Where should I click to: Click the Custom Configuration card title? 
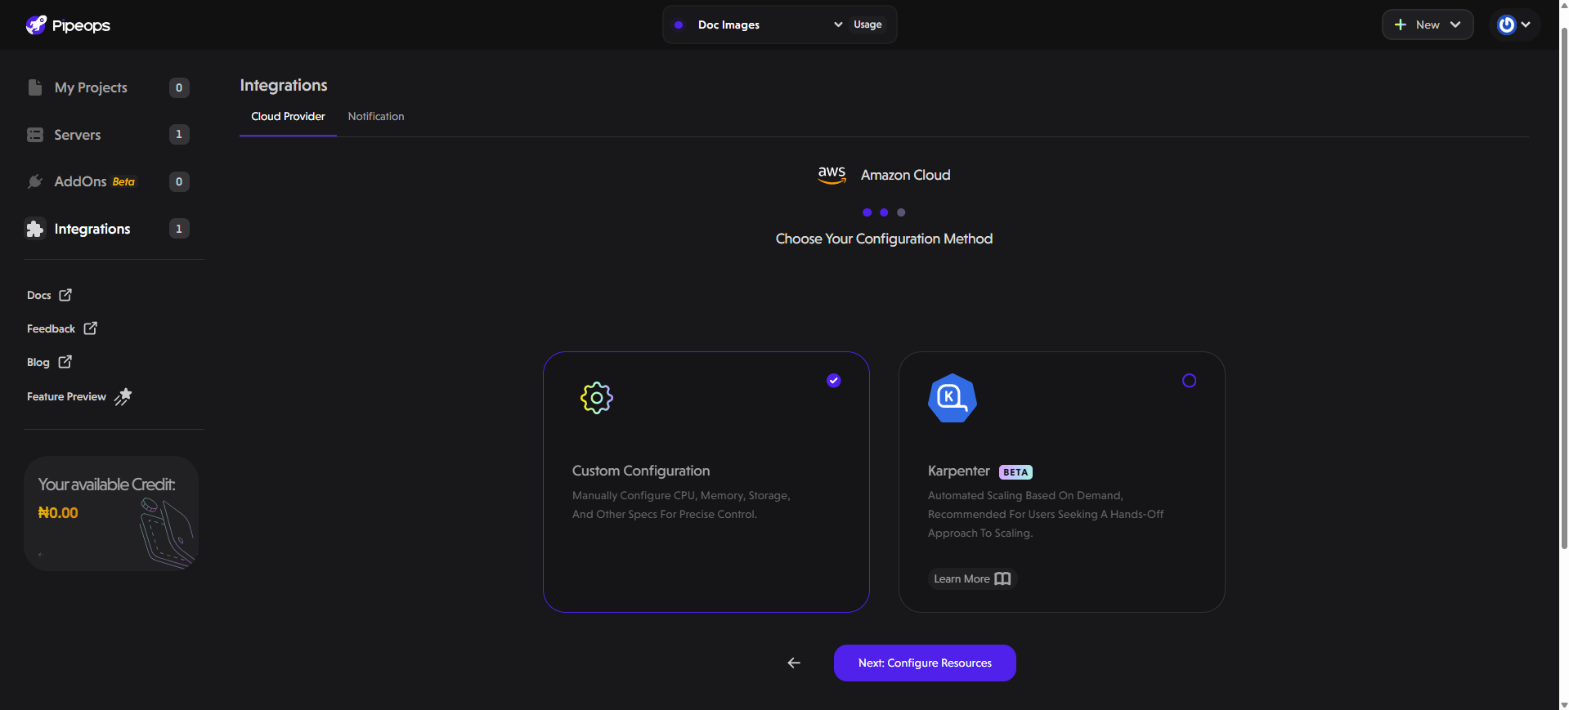pyautogui.click(x=641, y=471)
